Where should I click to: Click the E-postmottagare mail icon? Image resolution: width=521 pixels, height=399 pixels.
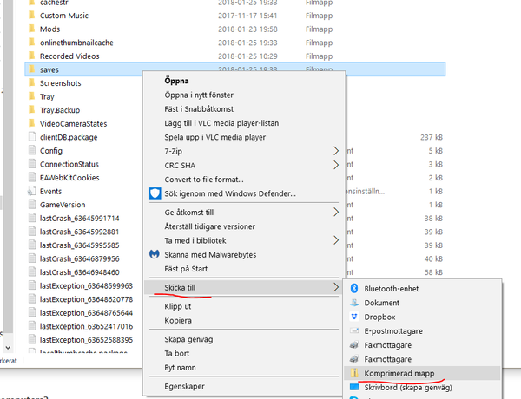coord(354,330)
